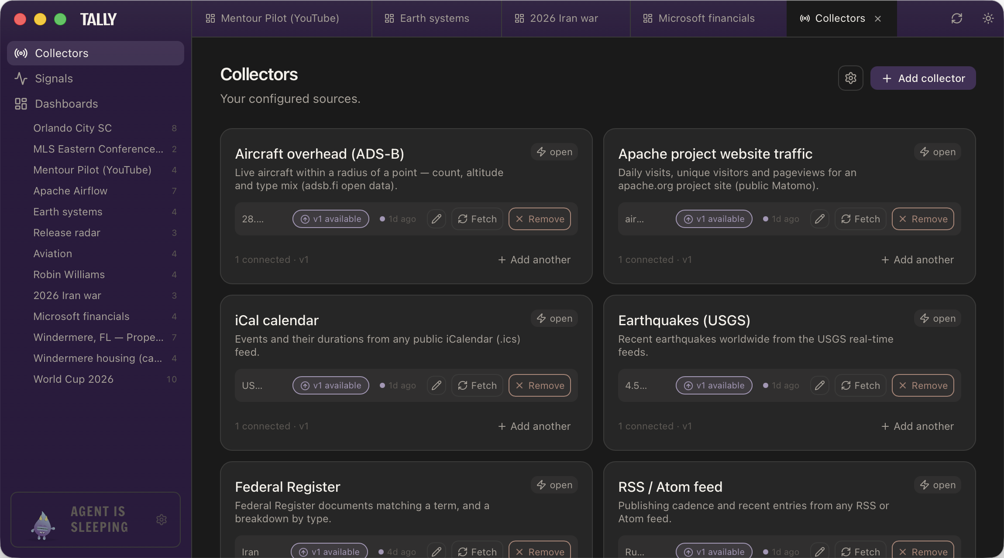
Task: Open agent settings gear in sleeping panel
Action: (162, 520)
